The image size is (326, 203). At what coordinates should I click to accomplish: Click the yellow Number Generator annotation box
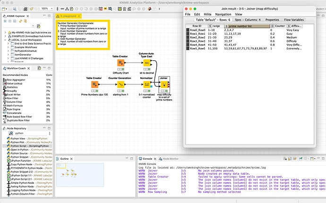pyautogui.click(x=83, y=35)
